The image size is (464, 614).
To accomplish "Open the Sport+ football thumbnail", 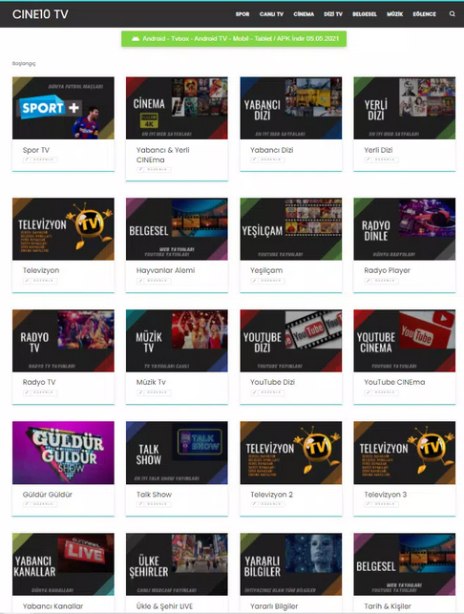I will 63,108.
